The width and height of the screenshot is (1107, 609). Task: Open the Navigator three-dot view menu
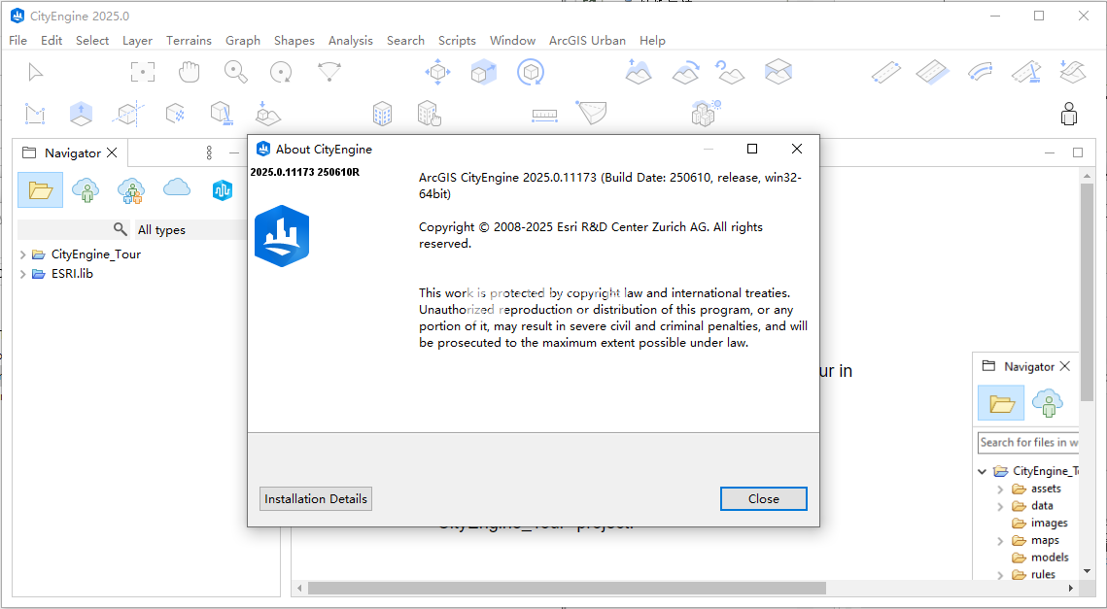[x=209, y=152]
